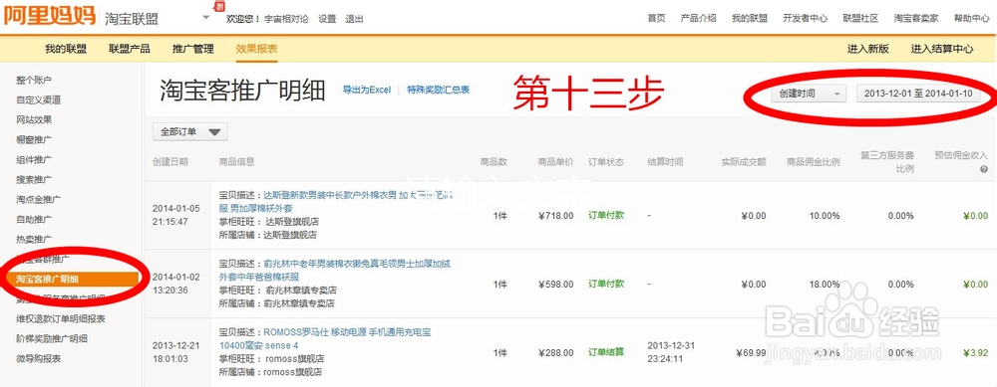Switch to 我的联盟 tab in yellow bar

click(x=66, y=49)
